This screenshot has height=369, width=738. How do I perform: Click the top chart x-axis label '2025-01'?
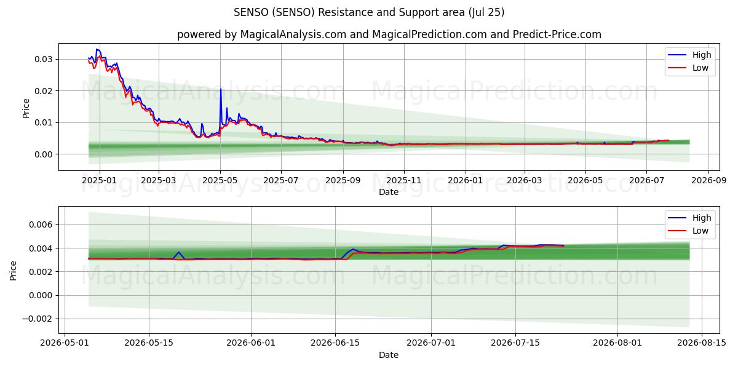click(x=99, y=181)
